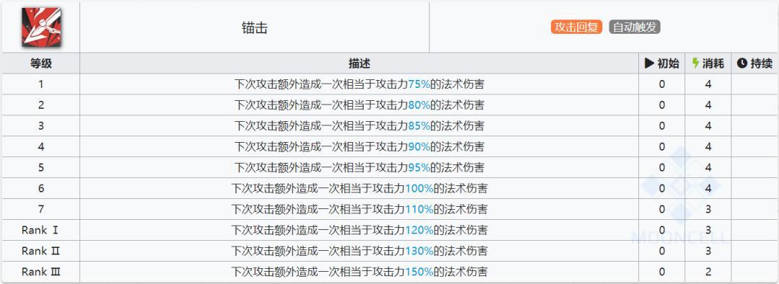Click the description containing 95%
779x284 pixels.
click(x=359, y=168)
